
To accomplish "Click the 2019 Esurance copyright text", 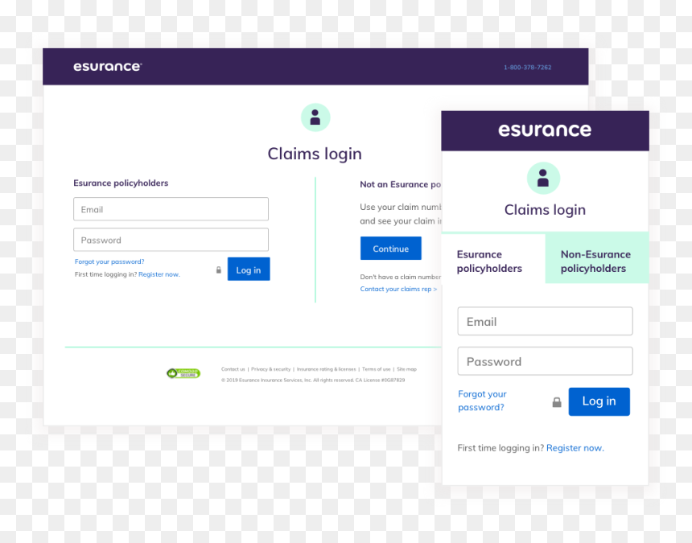I will (313, 380).
